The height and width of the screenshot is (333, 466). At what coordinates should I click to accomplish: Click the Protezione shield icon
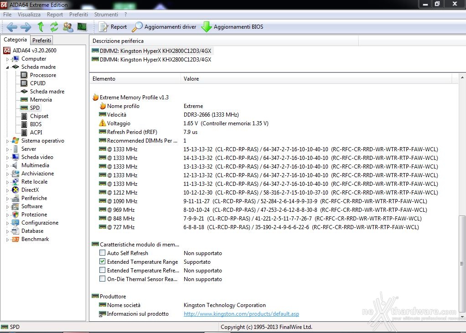pos(16,215)
